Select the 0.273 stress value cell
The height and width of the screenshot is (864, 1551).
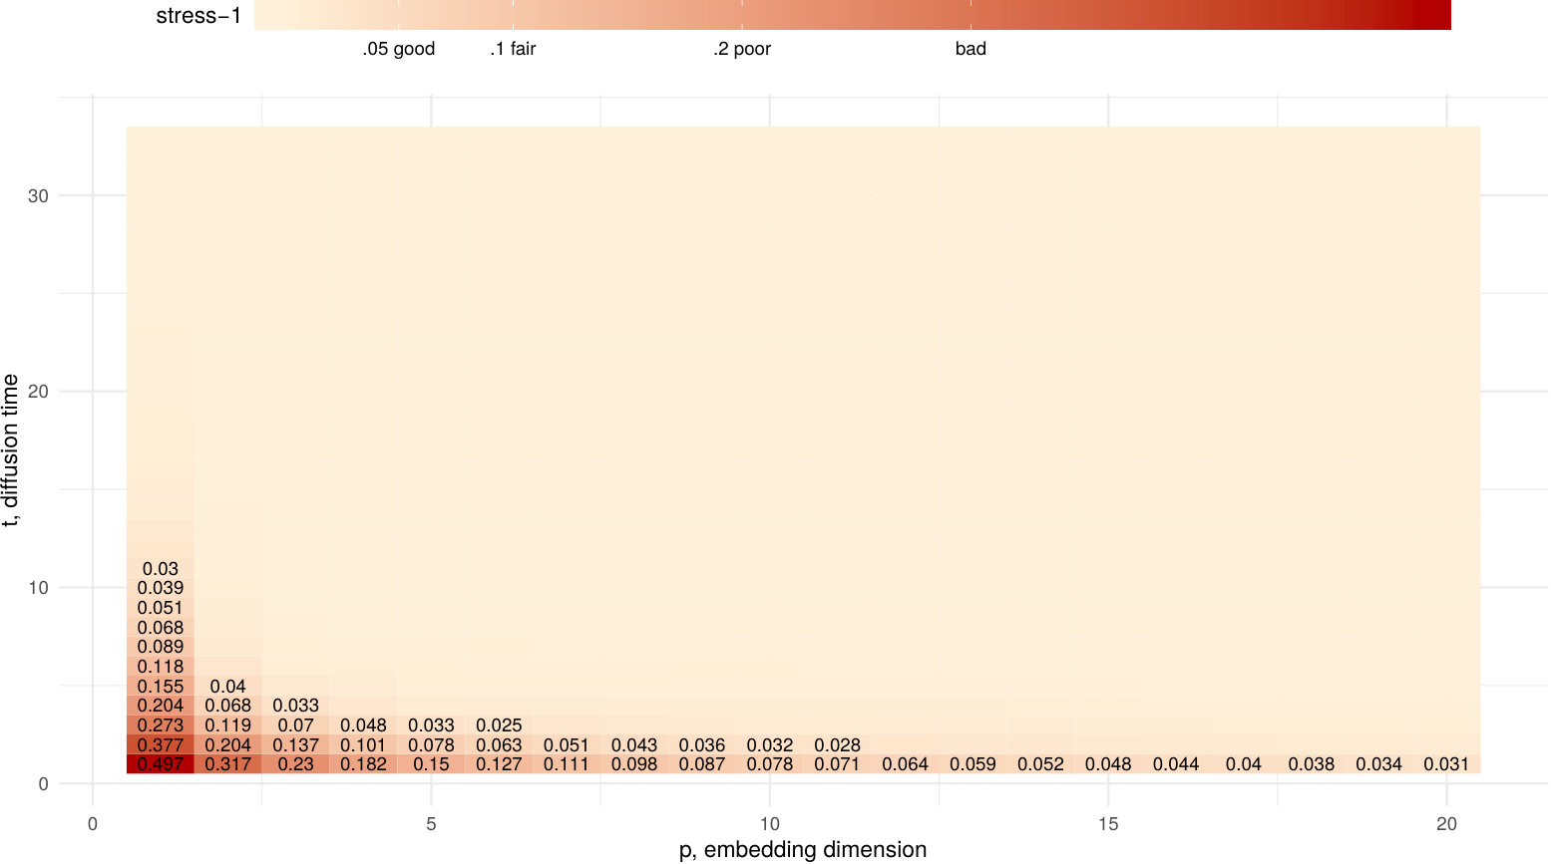tap(161, 725)
